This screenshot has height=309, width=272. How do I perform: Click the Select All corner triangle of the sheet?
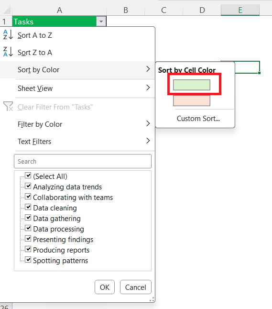point(7,10)
